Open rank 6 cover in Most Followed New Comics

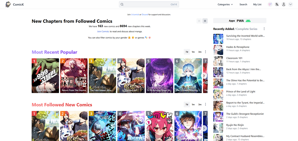point(188,126)
